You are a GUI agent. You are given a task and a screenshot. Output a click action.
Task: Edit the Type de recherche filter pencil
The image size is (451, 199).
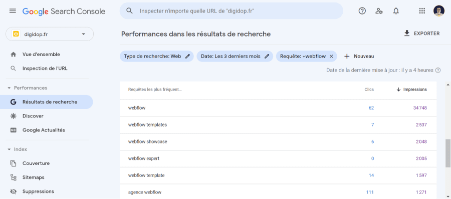tap(187, 56)
